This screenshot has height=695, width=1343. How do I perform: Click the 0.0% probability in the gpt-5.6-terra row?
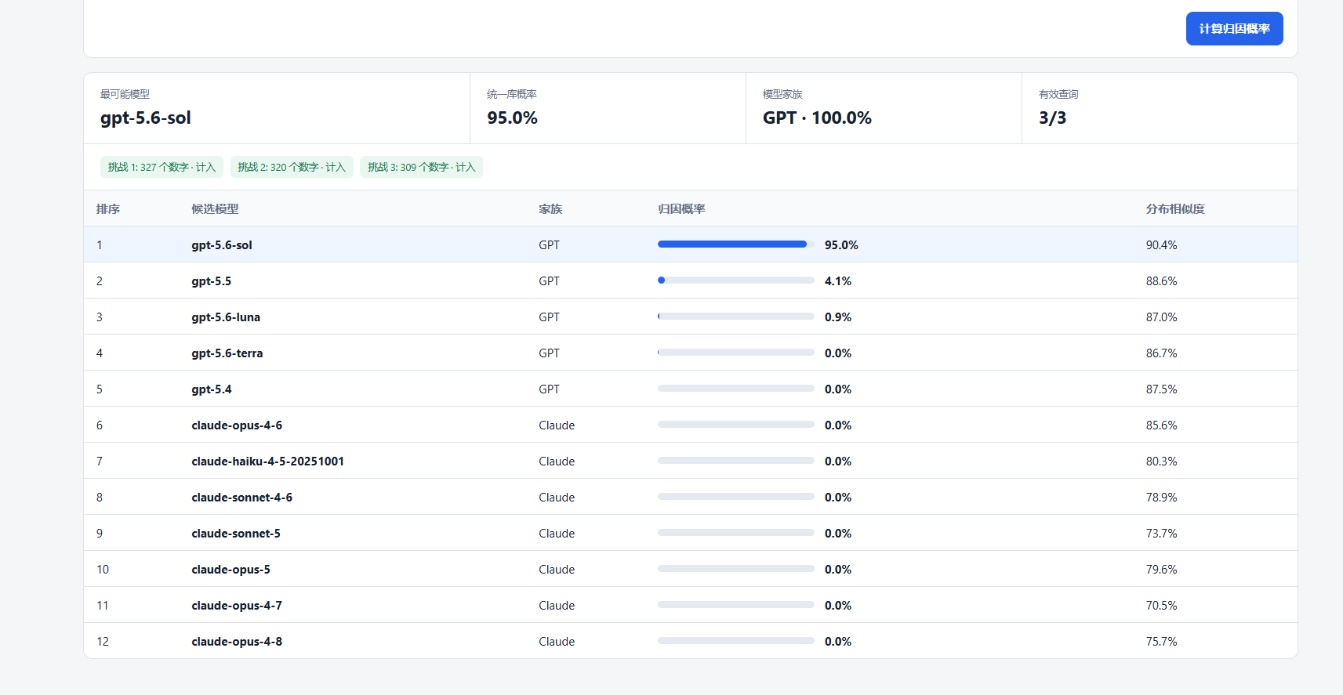838,353
